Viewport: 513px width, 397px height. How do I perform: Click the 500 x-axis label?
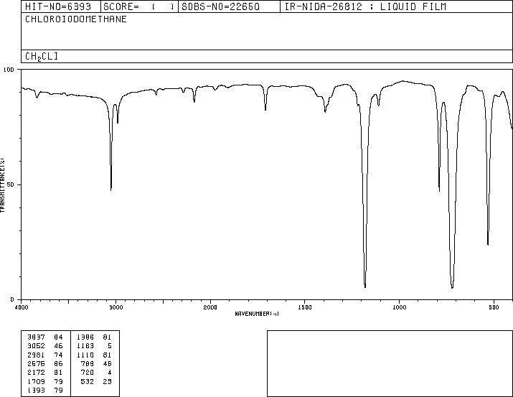pyautogui.click(x=494, y=307)
